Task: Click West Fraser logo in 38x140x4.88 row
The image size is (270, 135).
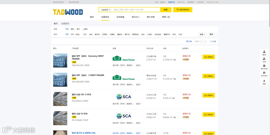Action: (x=124, y=77)
